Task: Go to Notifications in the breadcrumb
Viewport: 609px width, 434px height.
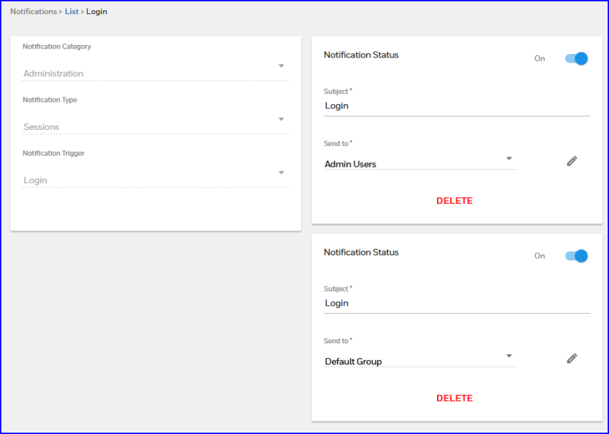Action: [33, 12]
